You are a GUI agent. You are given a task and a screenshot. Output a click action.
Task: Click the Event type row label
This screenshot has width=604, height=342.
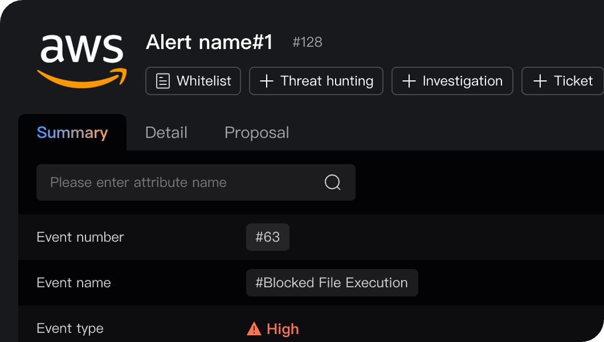[x=70, y=328]
